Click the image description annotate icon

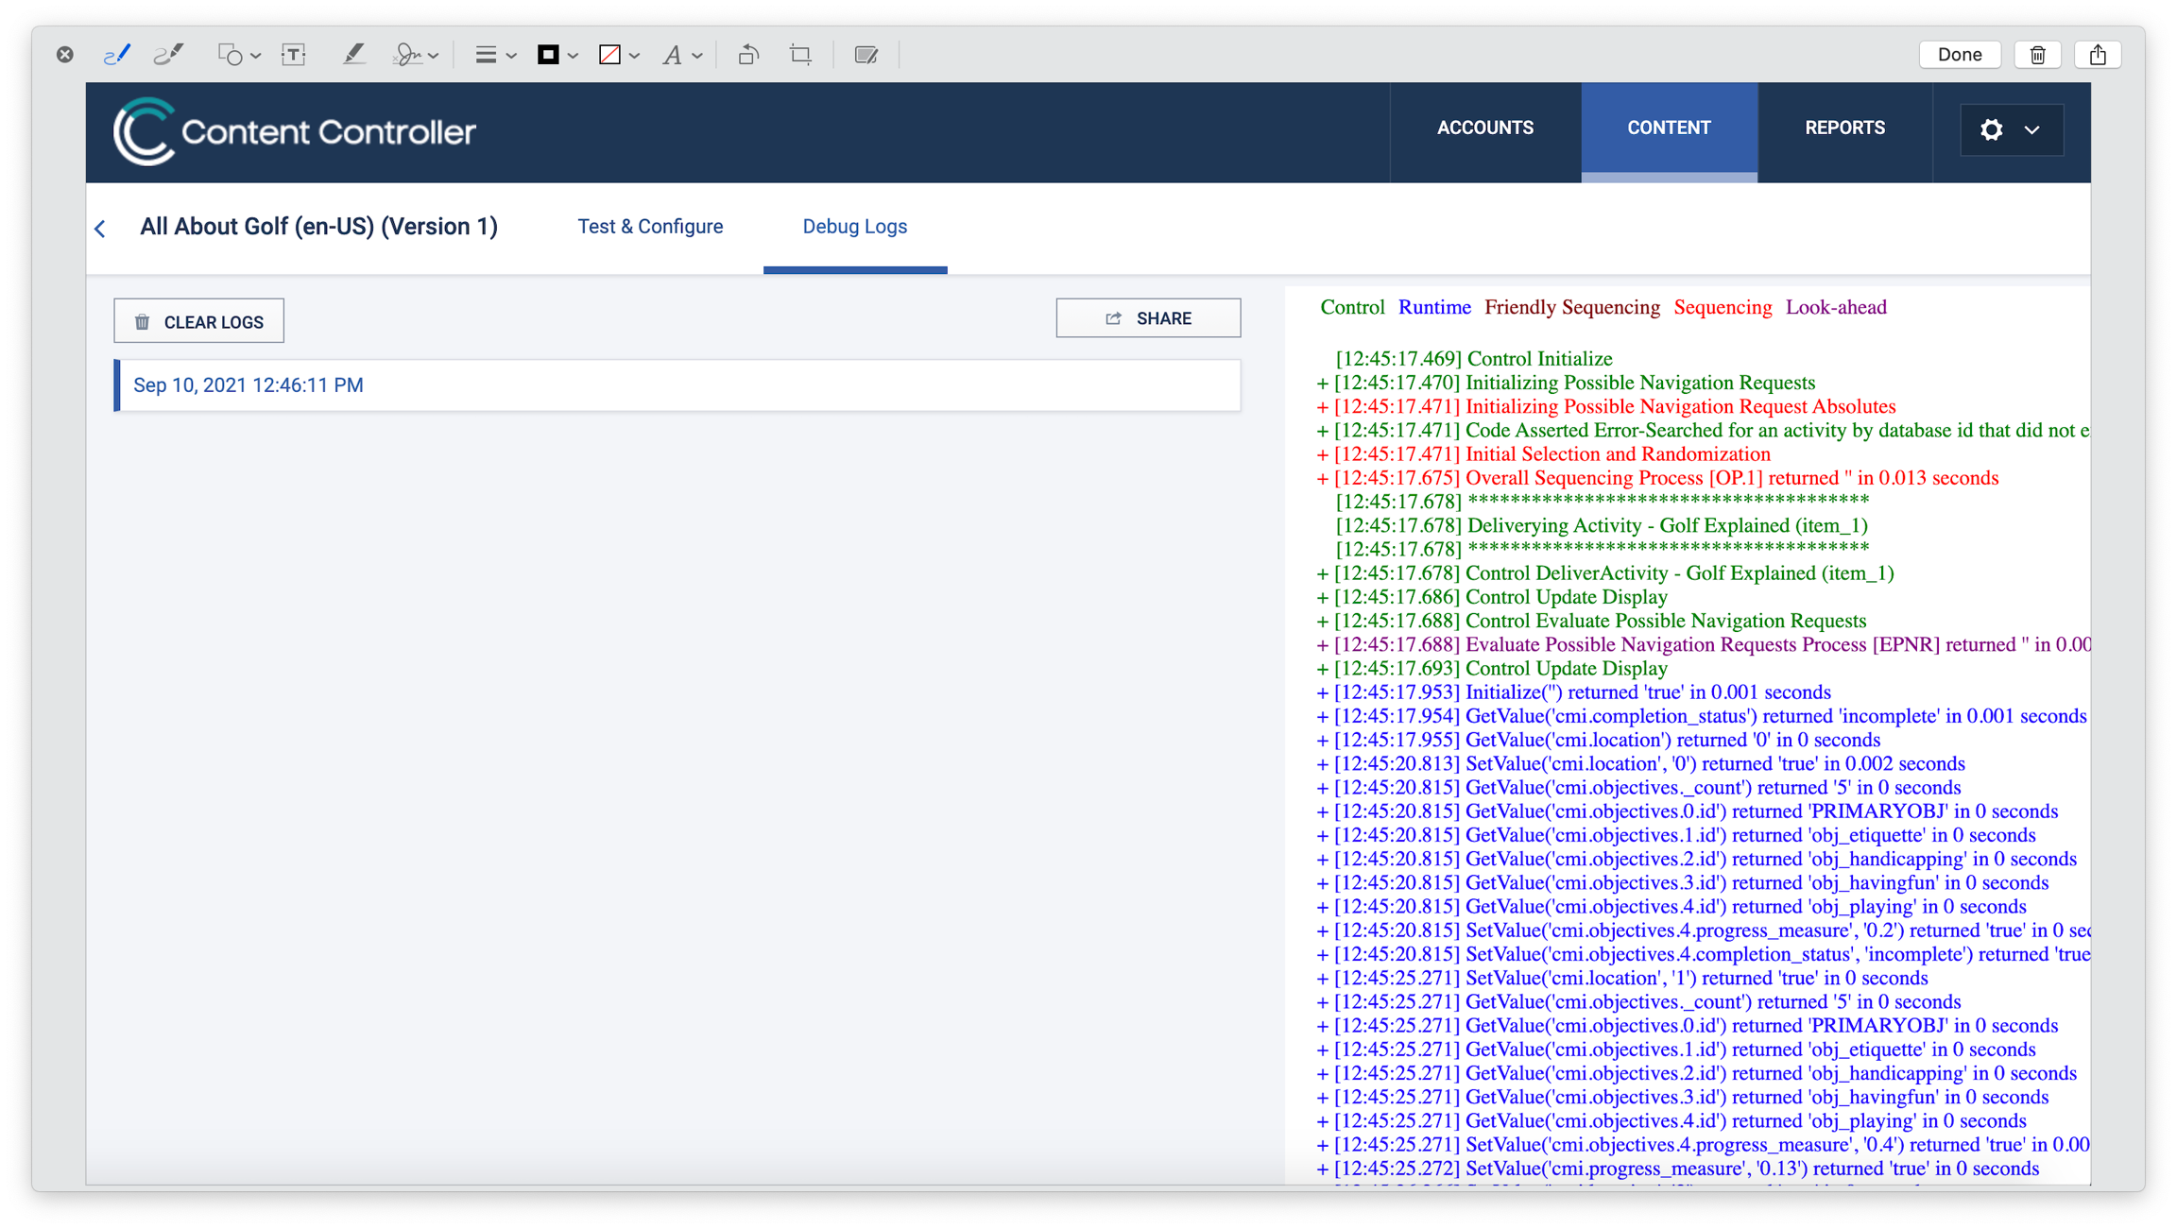point(866,55)
